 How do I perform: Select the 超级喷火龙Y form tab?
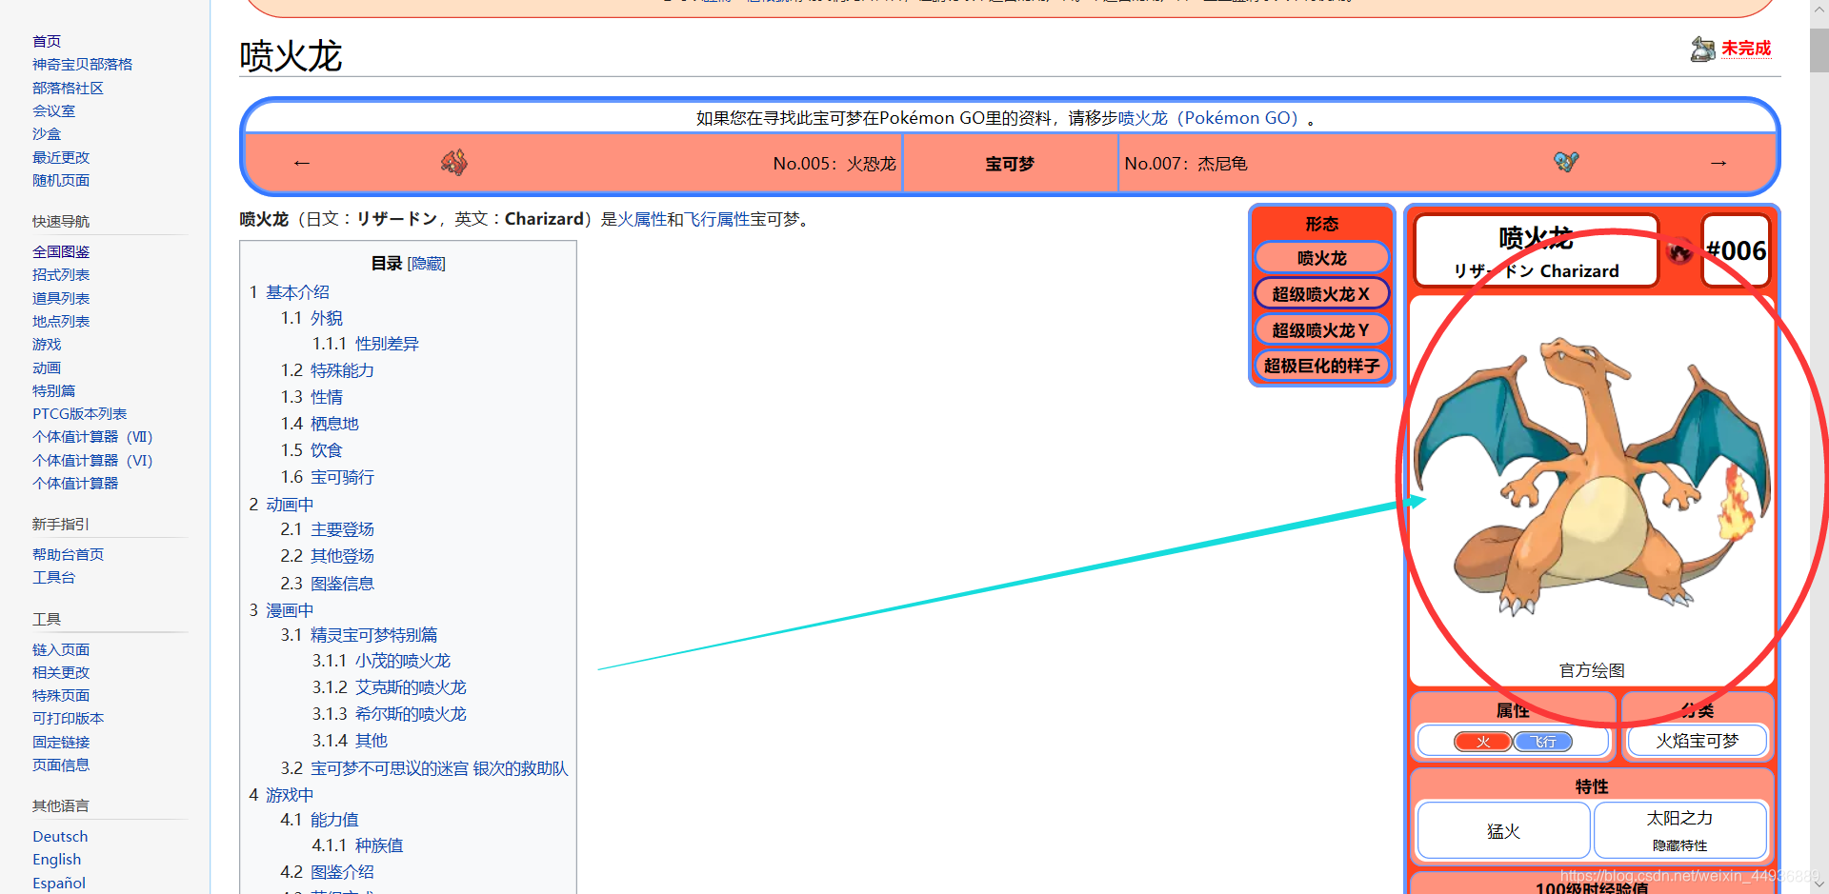pos(1321,330)
